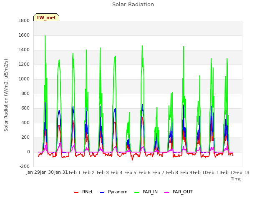Click the Solar Radiation chart title
Screen dimensions: 267x200
click(x=133, y=5)
